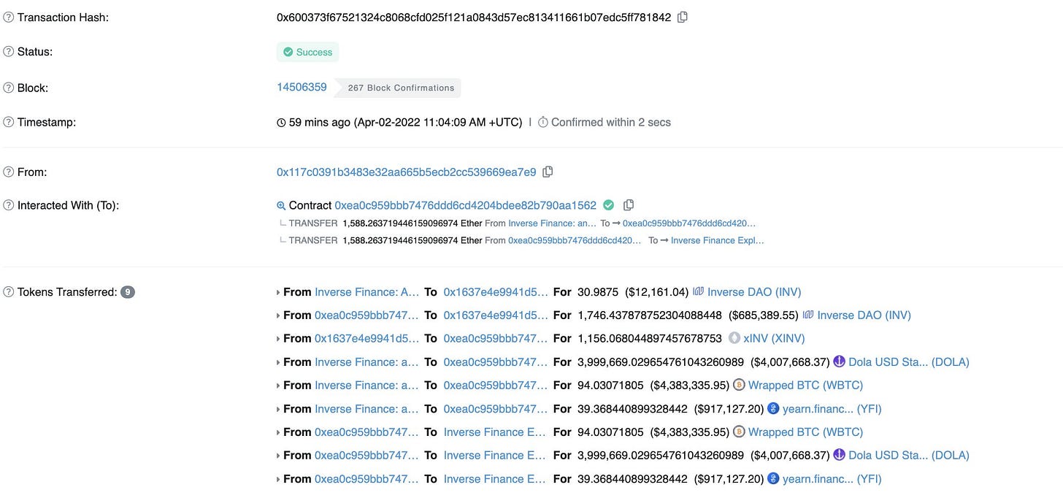The height and width of the screenshot is (498, 1063).
Task: Expand arrow of WBTC transfer to Inverse Finance E...
Action: click(278, 432)
